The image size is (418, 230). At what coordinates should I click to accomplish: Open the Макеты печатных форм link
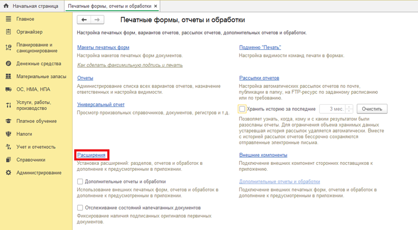[103, 47]
